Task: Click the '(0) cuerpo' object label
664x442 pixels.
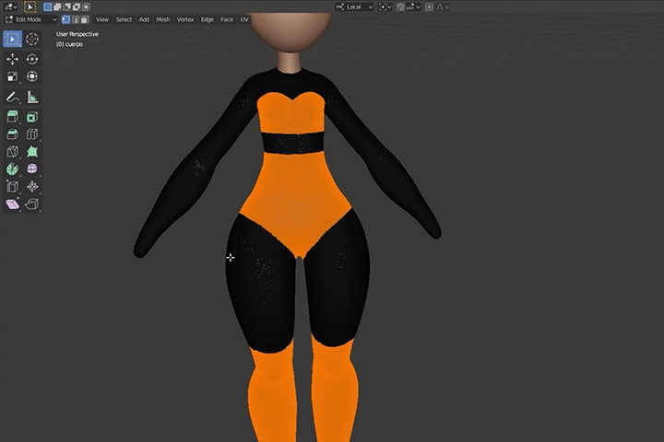Action: coord(69,44)
